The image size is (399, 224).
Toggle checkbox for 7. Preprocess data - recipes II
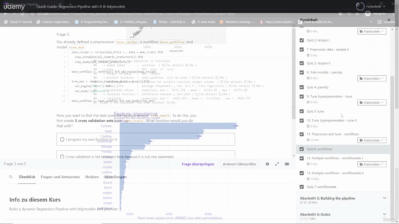pyautogui.click(x=302, y=50)
